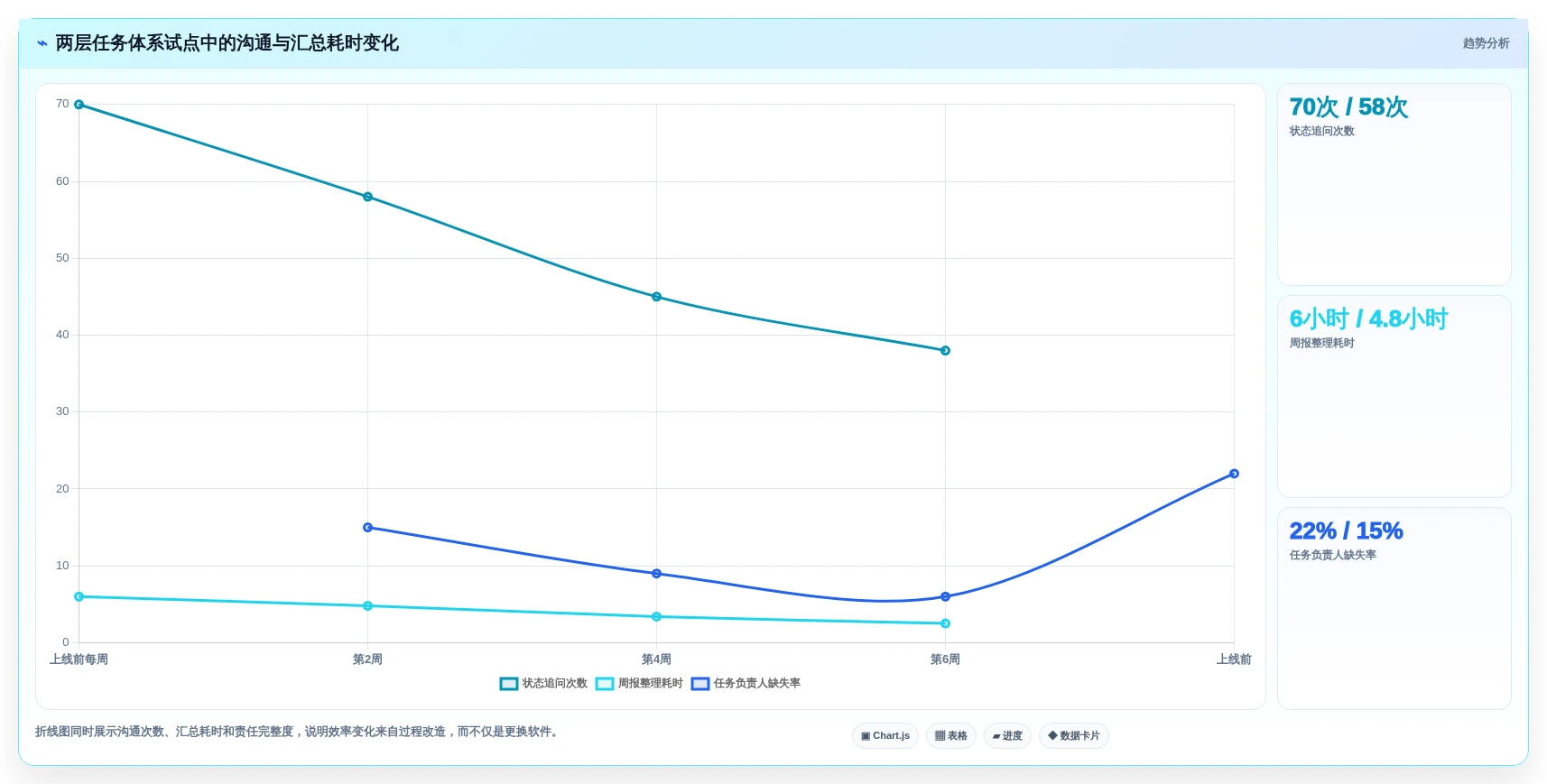
Task: Click the 第6周 x-axis label
Action: pos(945,659)
